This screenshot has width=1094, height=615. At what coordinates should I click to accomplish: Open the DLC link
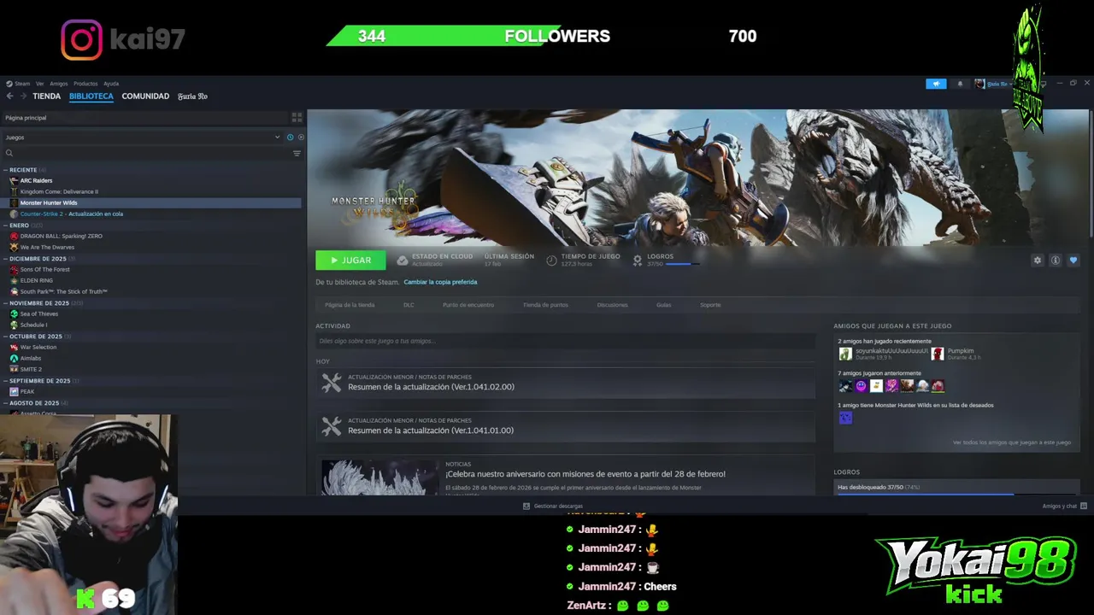[409, 305]
